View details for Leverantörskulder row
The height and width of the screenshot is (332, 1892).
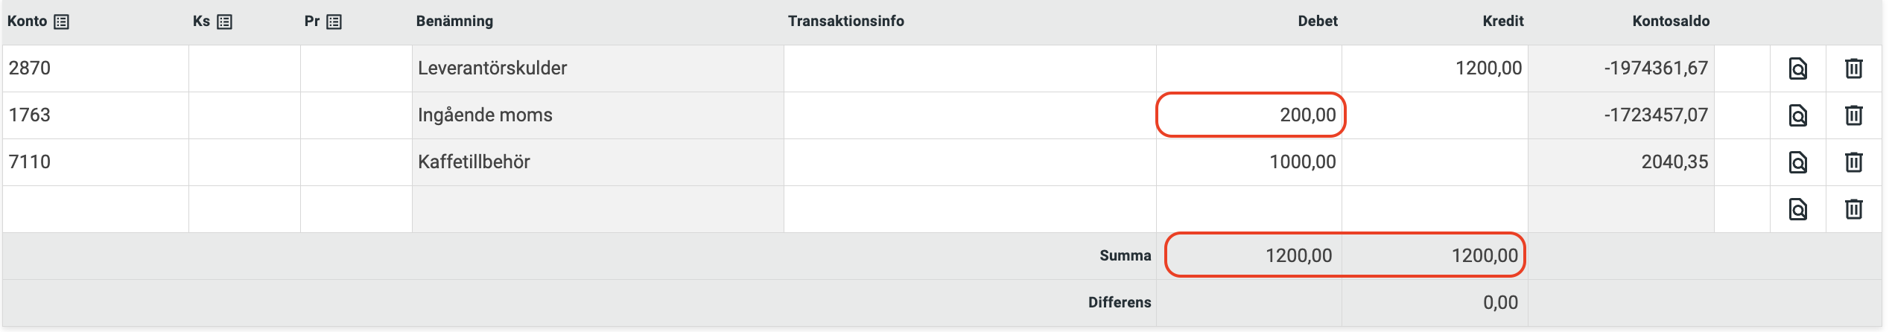tap(1798, 68)
